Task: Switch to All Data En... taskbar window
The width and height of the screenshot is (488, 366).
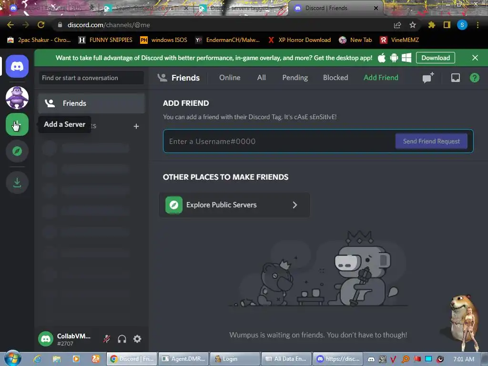Action: coord(286,359)
